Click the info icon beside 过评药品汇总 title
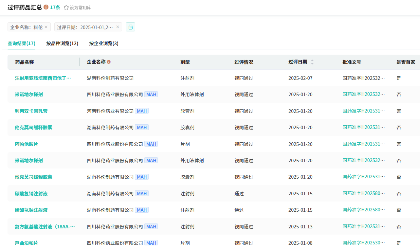Screen dimensions: 420x248 (46, 7)
